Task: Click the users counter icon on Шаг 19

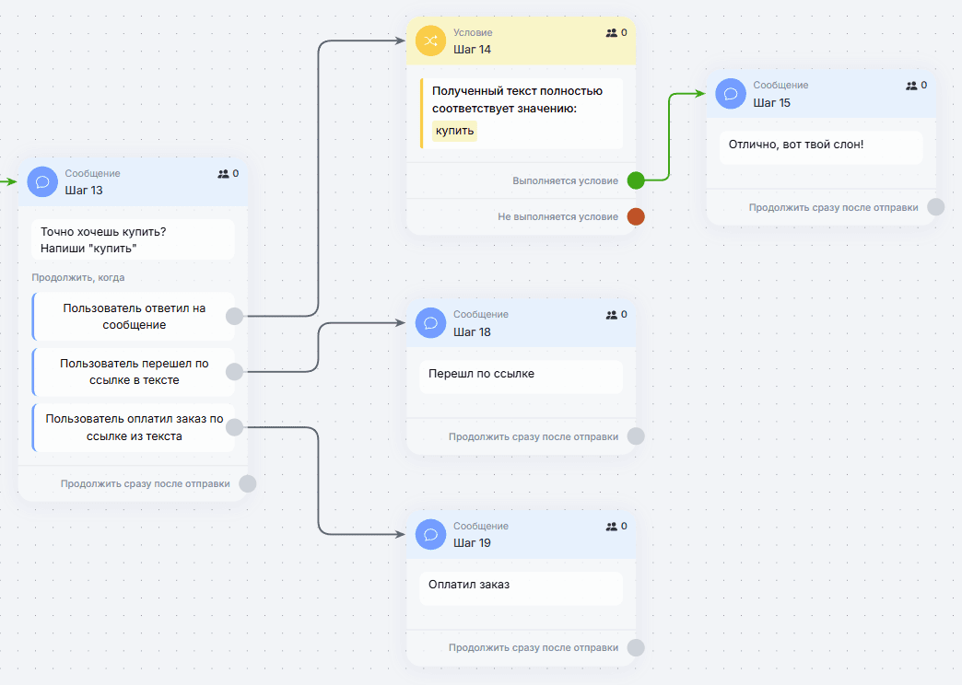Action: click(612, 527)
